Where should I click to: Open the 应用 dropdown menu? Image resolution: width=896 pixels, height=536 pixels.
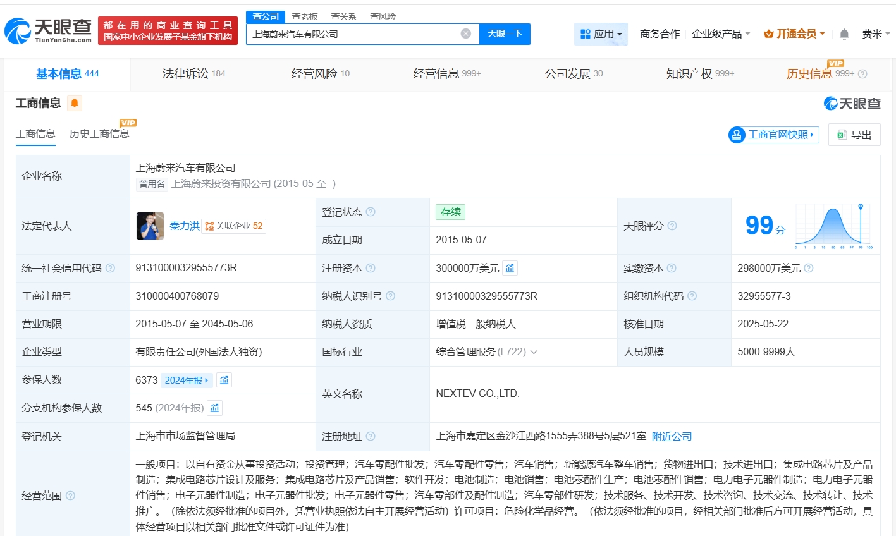point(601,34)
